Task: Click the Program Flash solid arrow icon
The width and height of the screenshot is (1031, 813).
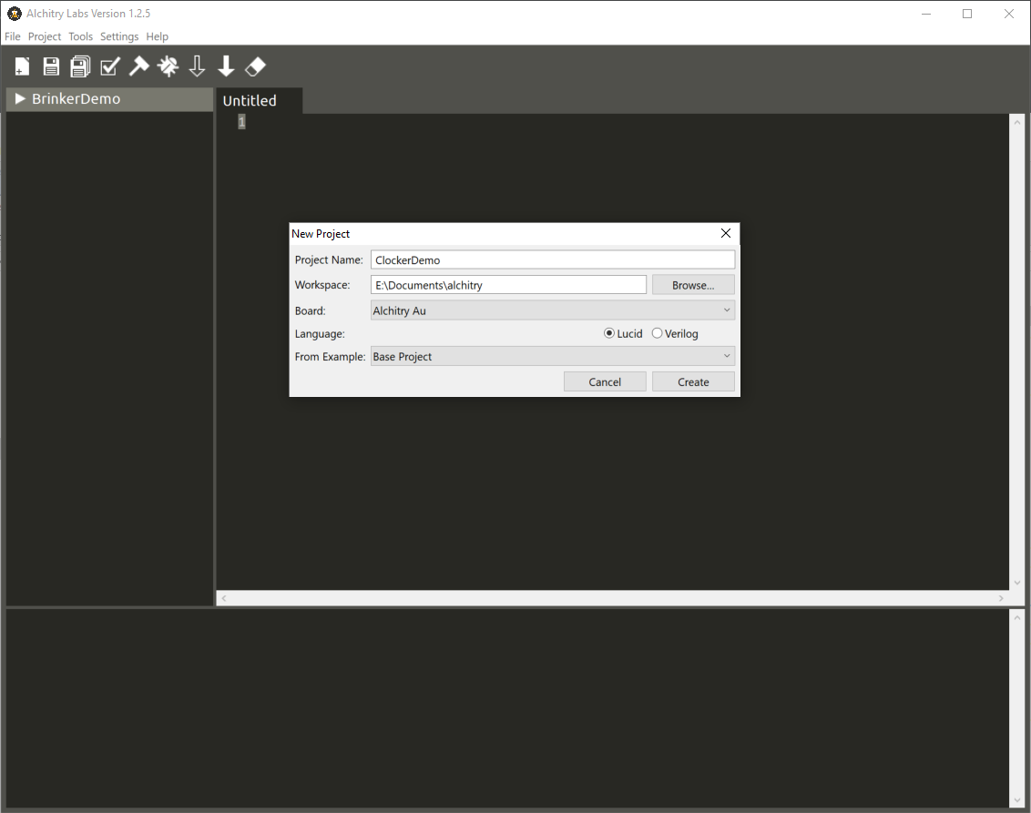Action: (x=226, y=66)
